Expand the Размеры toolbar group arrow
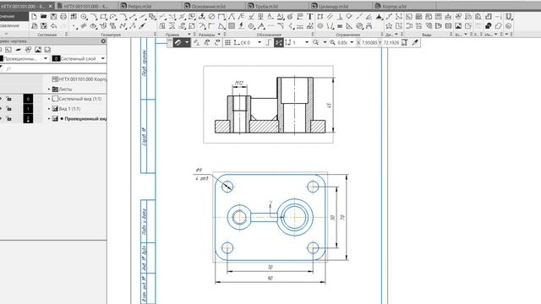This screenshot has width=541, height=304. (219, 35)
